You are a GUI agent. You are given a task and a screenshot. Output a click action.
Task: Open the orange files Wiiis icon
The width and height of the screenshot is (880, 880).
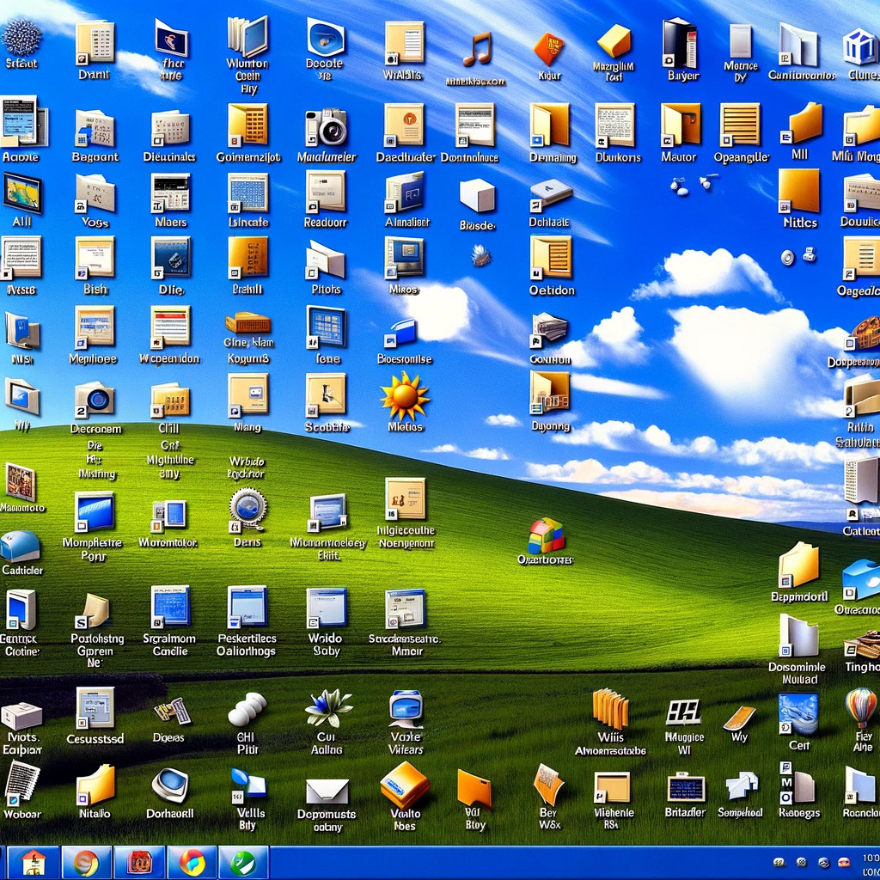click(610, 709)
